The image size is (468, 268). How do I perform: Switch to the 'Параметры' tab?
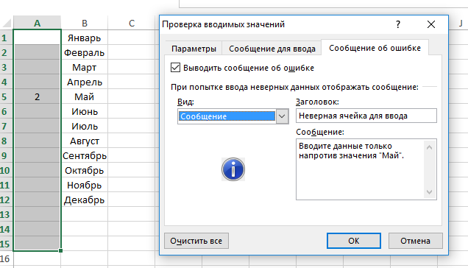point(194,49)
